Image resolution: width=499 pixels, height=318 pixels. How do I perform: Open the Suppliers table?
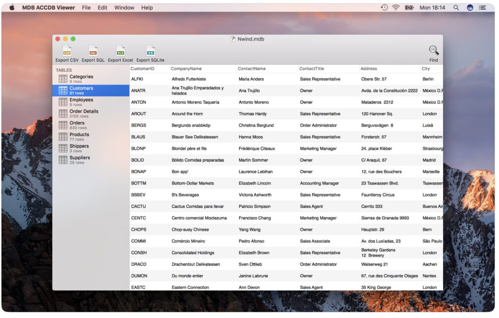click(x=79, y=160)
